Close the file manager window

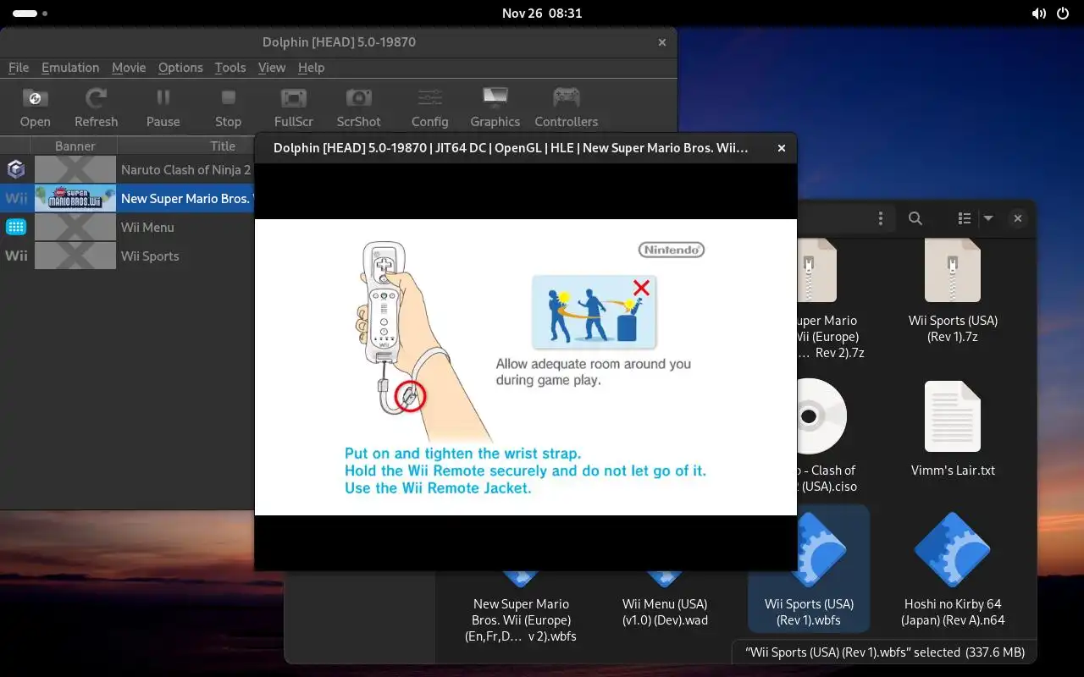(1018, 218)
